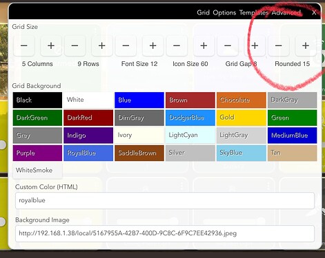Select the SkyBlue background color
This screenshot has width=325, height=258.
tap(242, 153)
